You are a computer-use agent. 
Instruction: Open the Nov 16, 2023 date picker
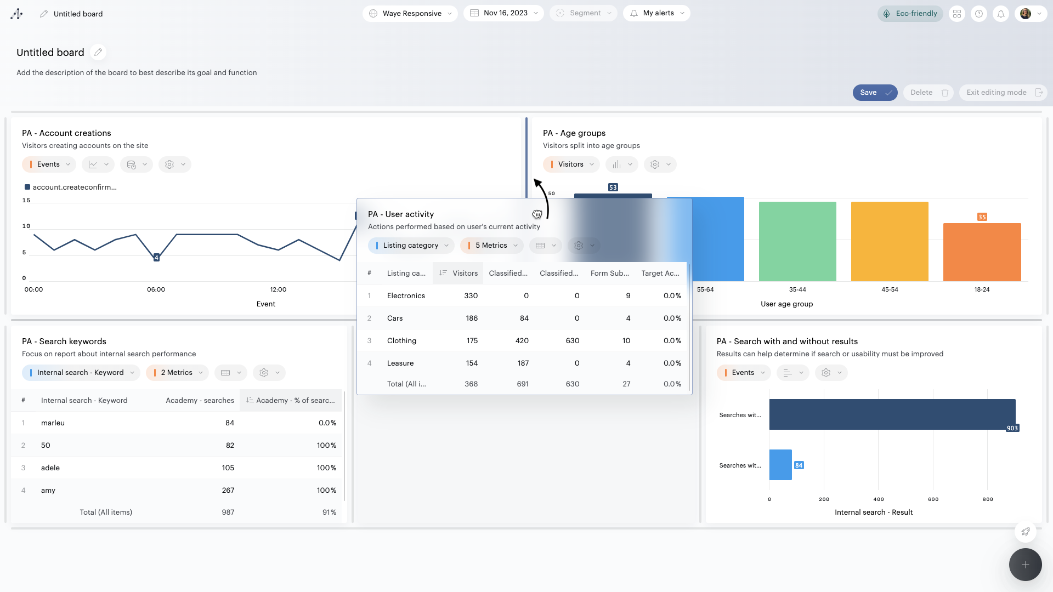click(x=503, y=13)
